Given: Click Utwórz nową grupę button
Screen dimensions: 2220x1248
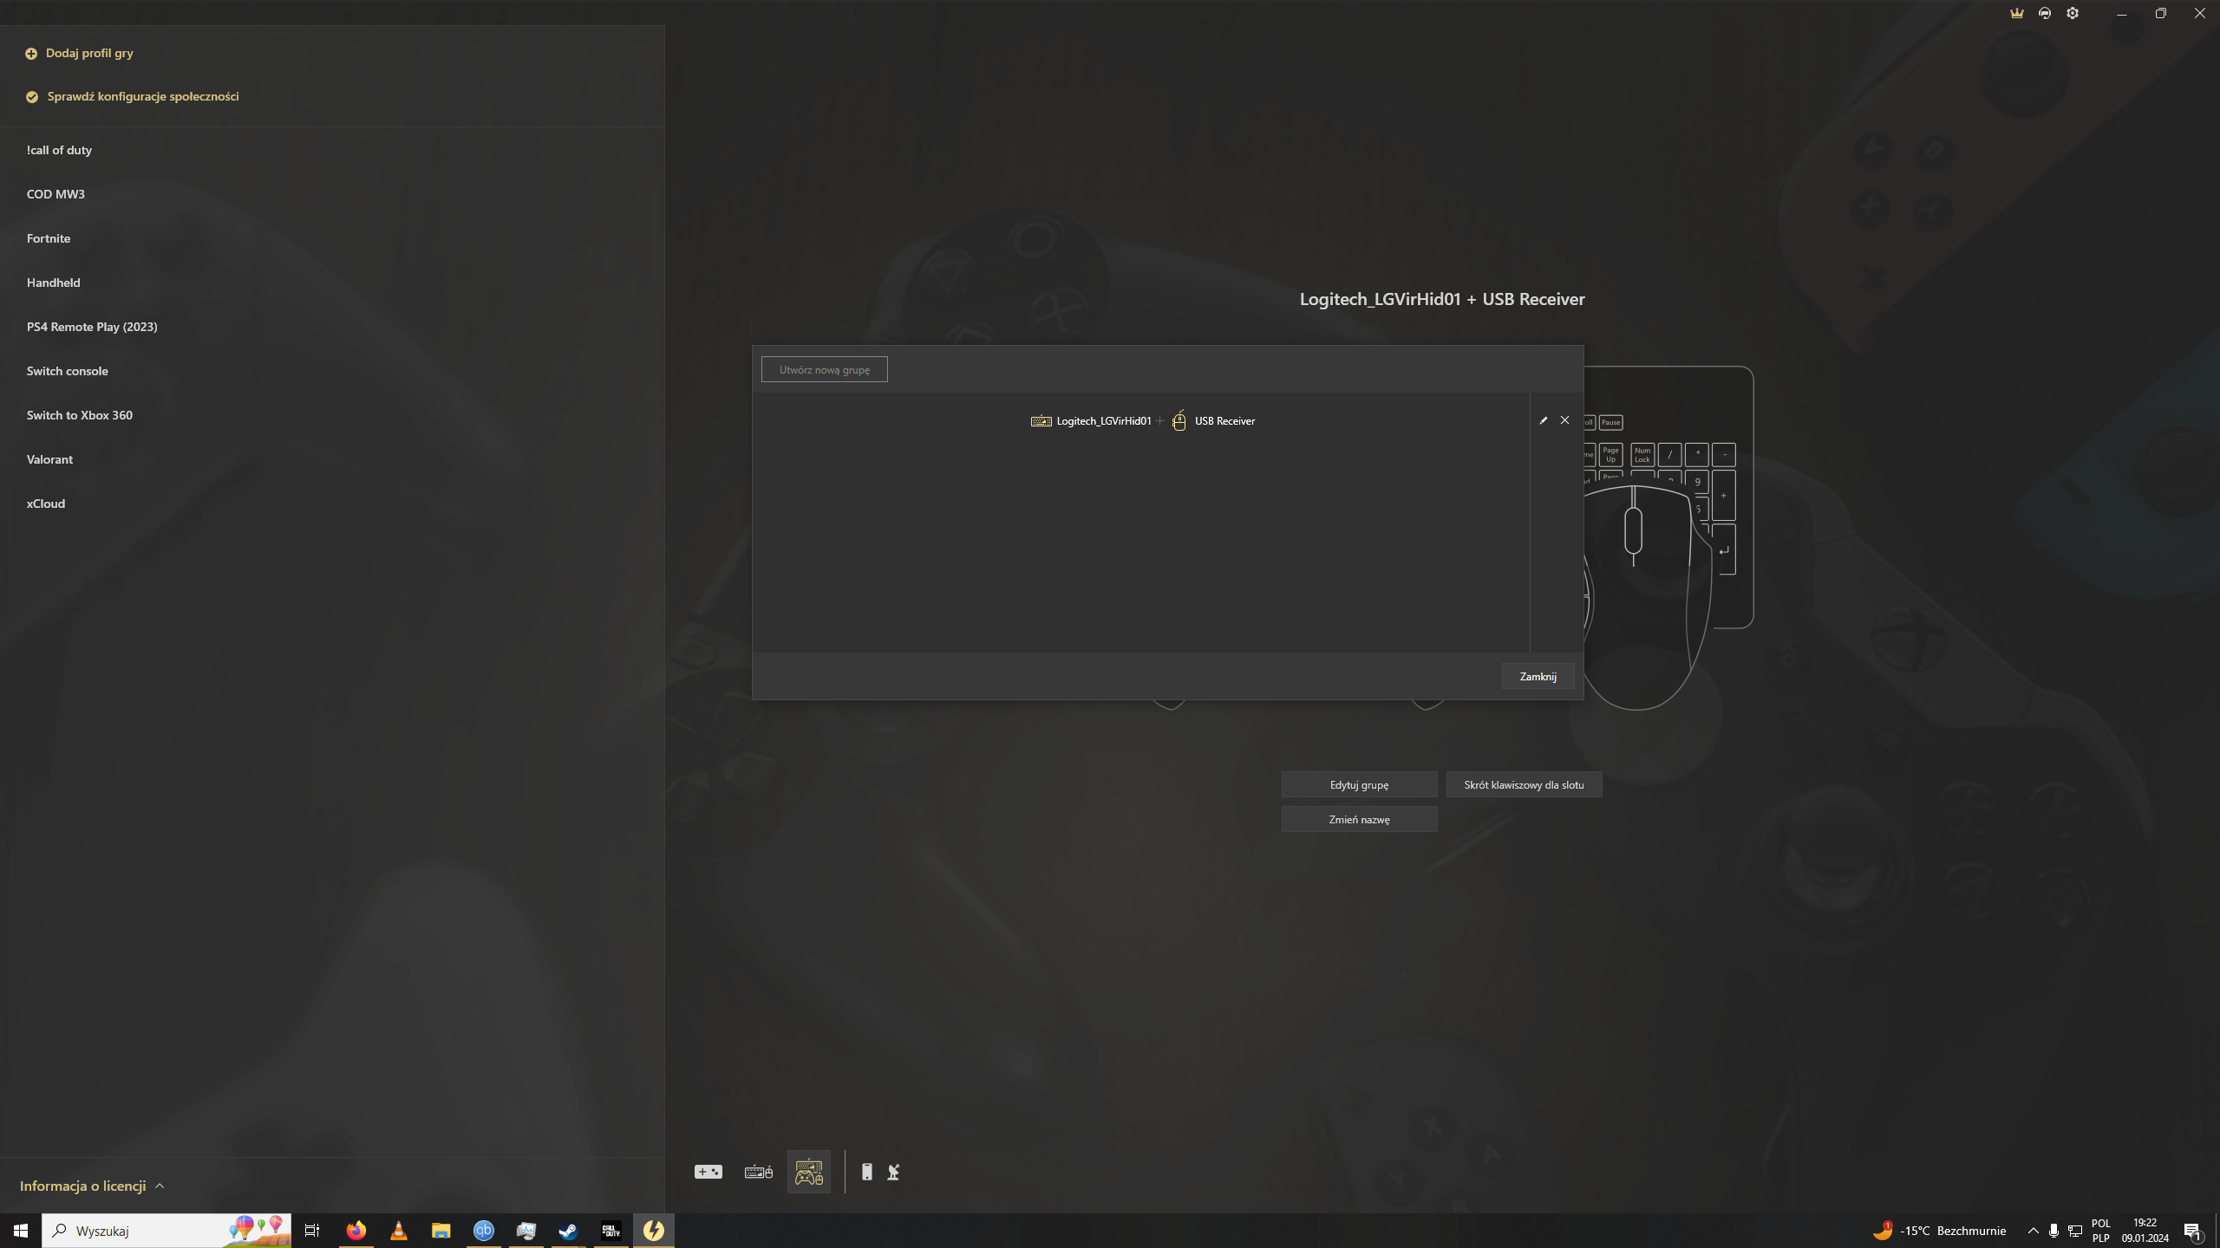Looking at the screenshot, I should 824,369.
